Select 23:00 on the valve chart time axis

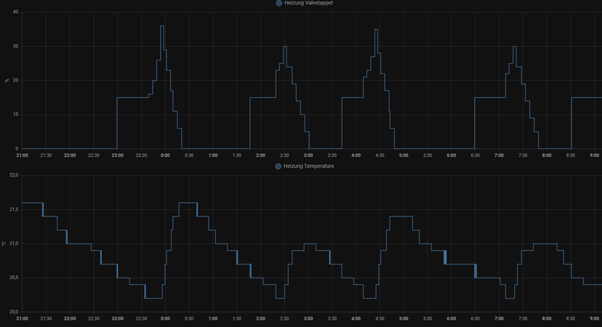[x=118, y=155]
